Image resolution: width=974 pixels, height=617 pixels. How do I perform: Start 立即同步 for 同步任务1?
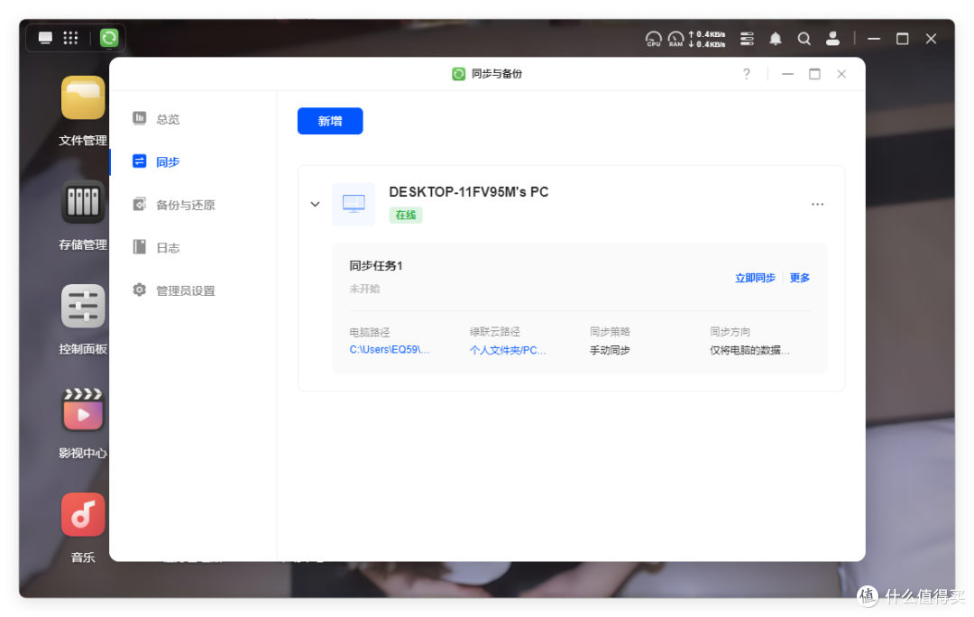[x=755, y=278]
